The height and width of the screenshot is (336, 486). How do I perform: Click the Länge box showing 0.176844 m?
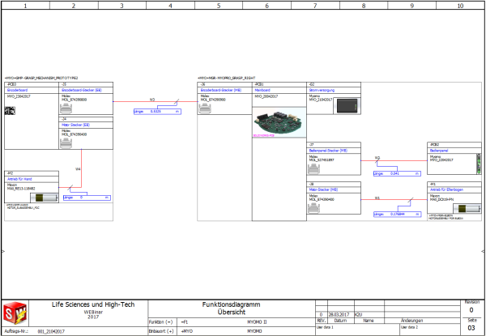(397, 214)
